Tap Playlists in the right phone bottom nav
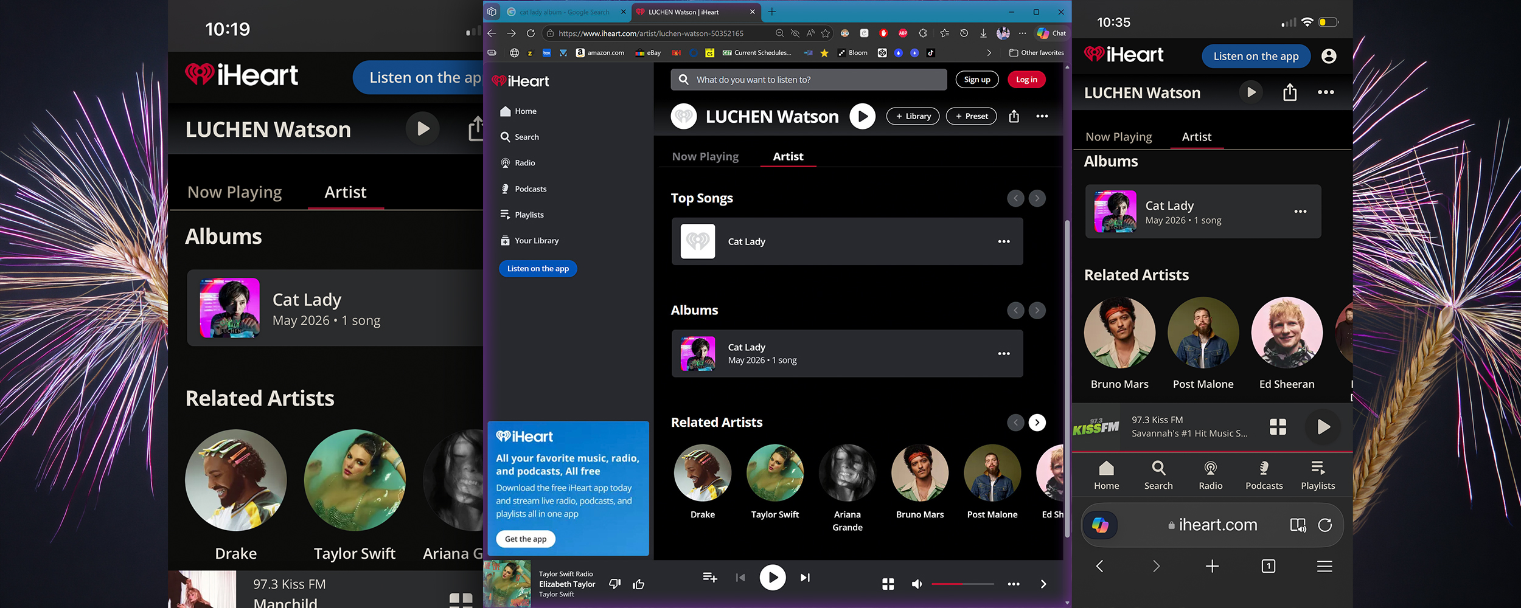The height and width of the screenshot is (608, 1521). pos(1318,475)
